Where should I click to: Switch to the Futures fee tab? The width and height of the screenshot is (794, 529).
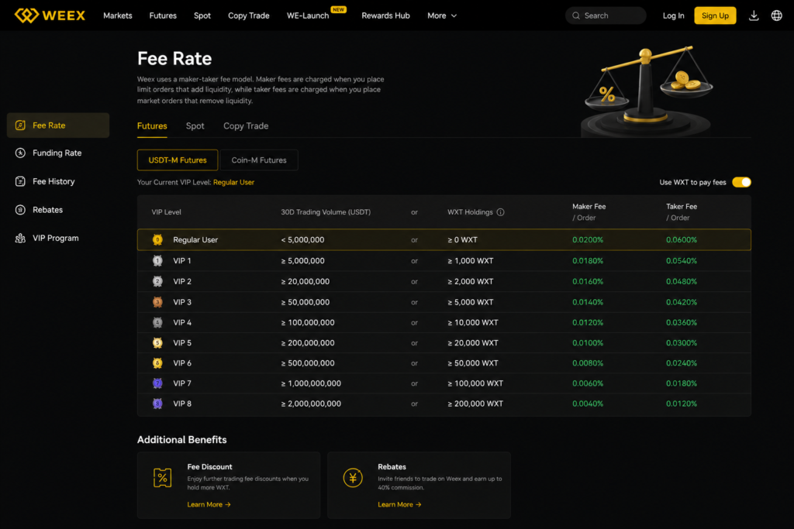152,126
